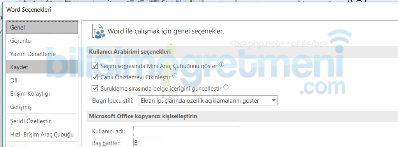Open the Yazım Denetleme category
Screen dimensions: 398x147
[x=42, y=54]
